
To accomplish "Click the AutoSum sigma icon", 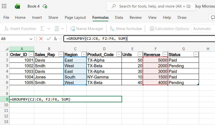I will (42, 29).
